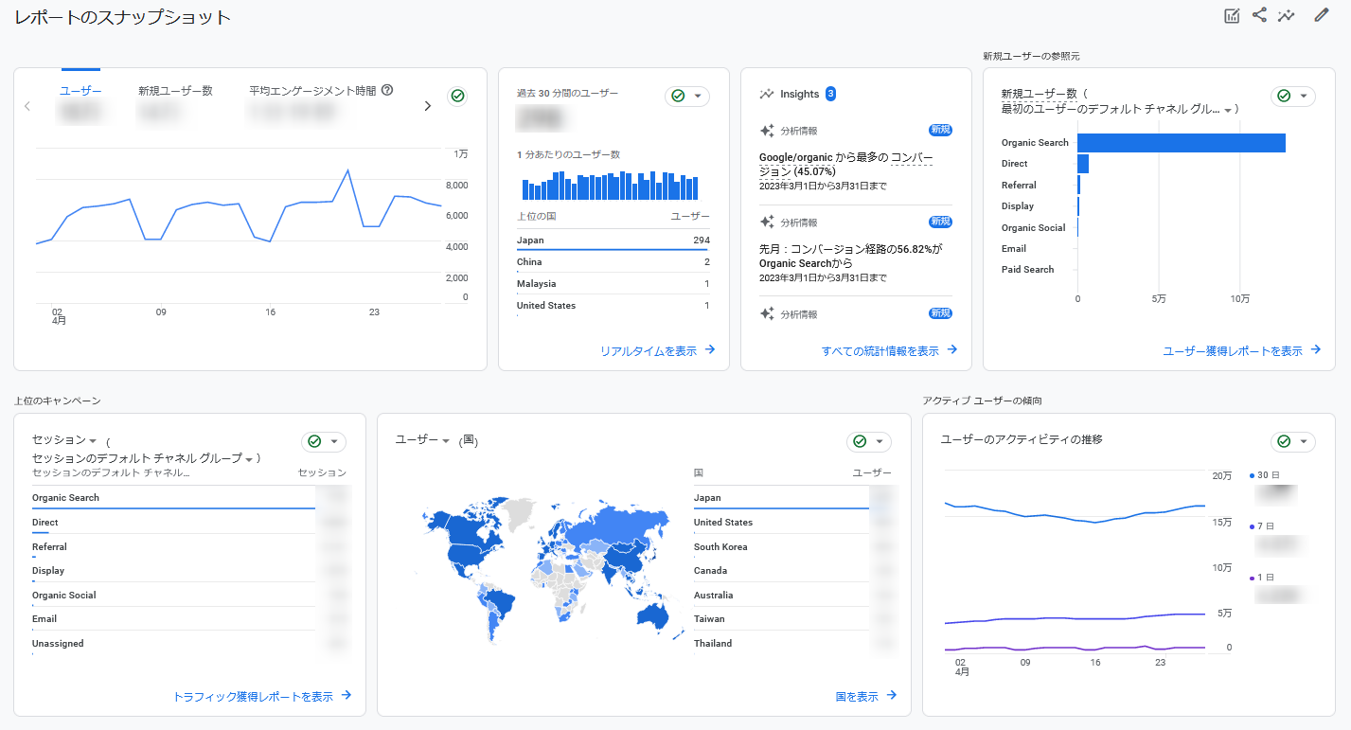Open the Insights sparkline icon in header
The height and width of the screenshot is (730, 1351).
(x=1286, y=16)
